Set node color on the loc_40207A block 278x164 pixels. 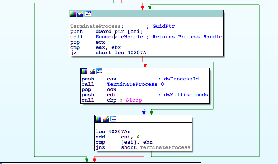98,119
